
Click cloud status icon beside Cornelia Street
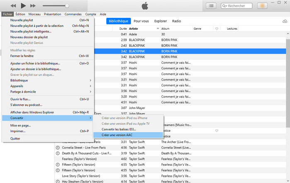(58, 147)
